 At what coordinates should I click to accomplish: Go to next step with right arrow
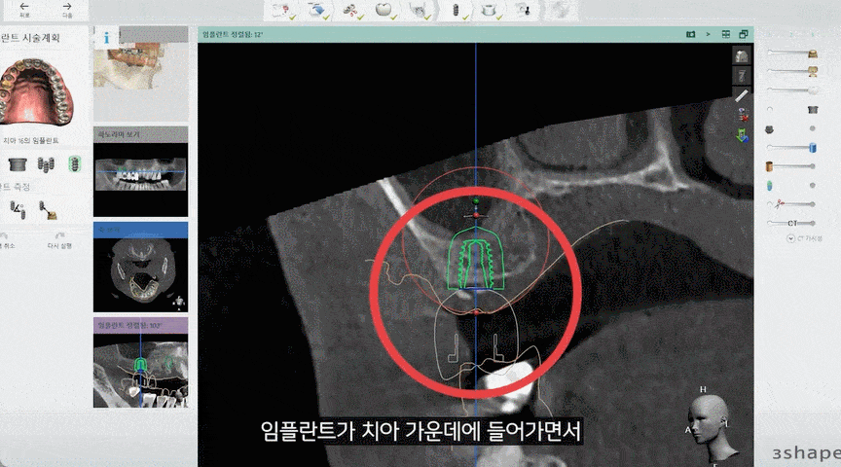point(67,9)
